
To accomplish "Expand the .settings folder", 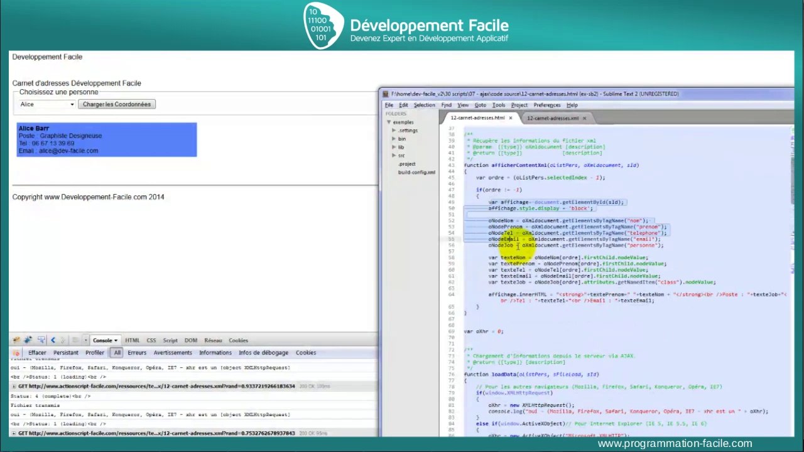I will pyautogui.click(x=394, y=131).
